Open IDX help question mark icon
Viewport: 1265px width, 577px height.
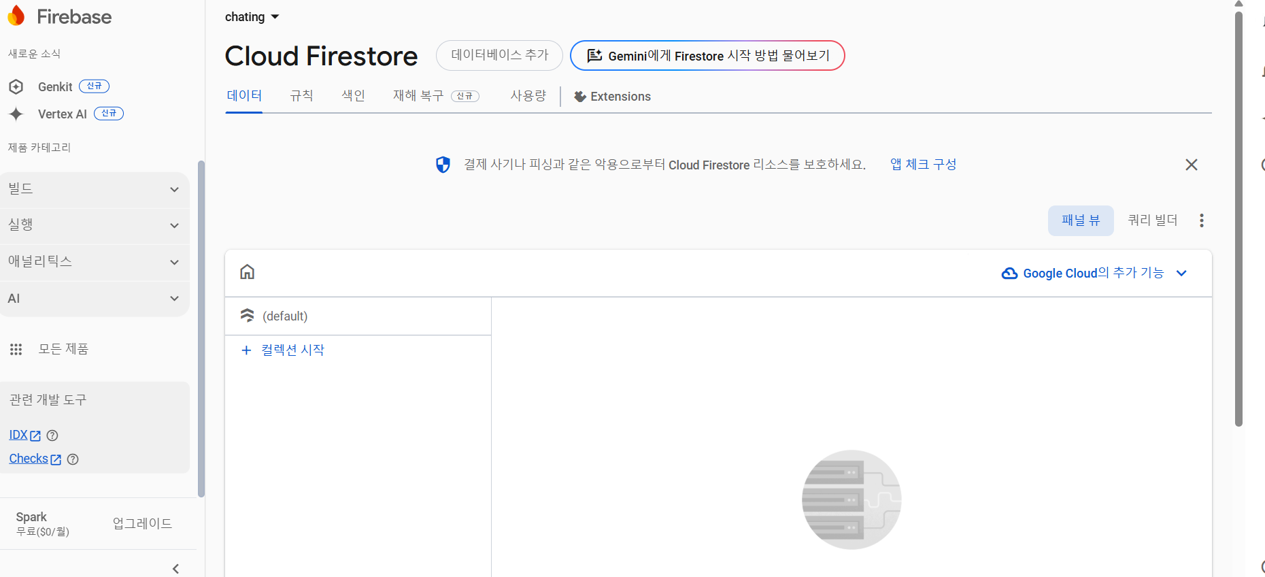pos(52,435)
